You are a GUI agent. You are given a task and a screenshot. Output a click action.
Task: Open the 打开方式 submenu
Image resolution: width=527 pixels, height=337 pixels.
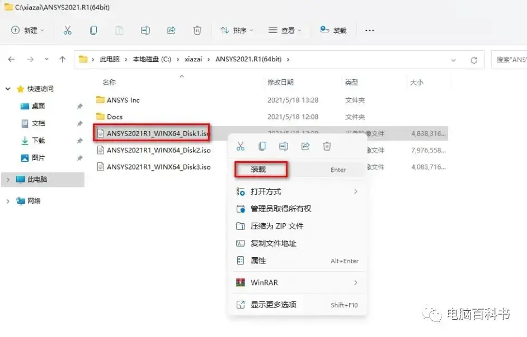point(298,192)
